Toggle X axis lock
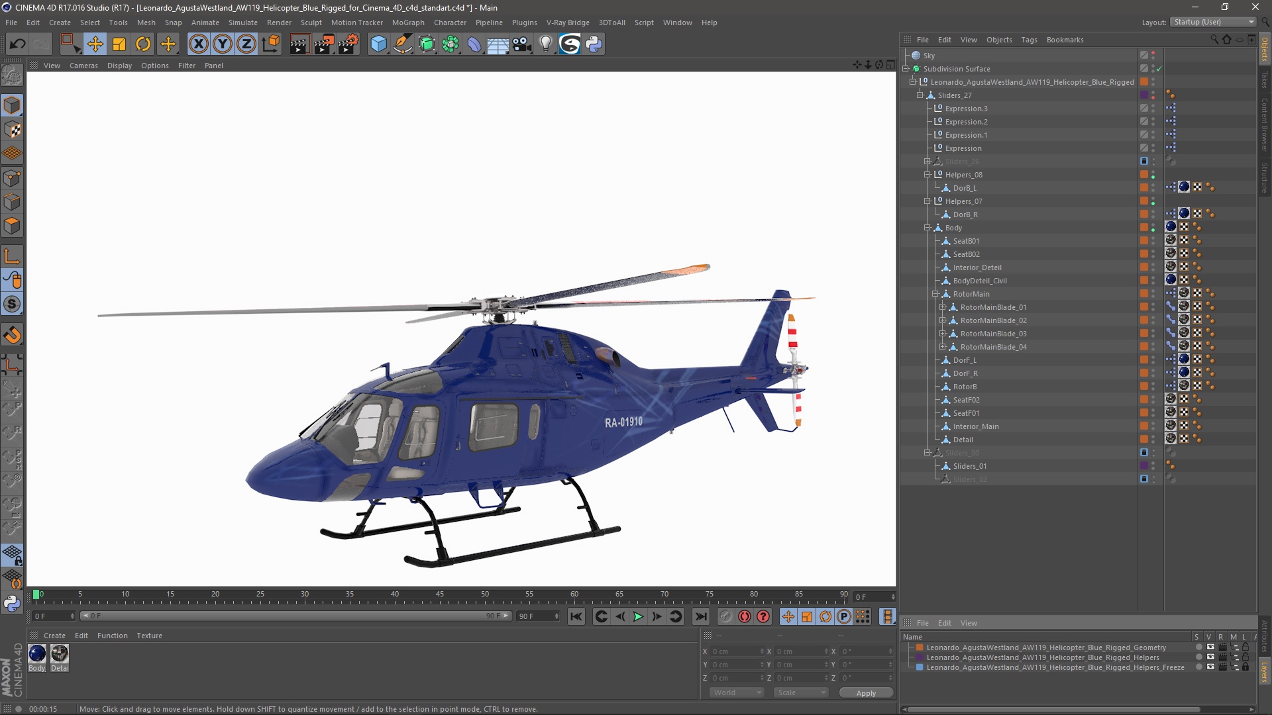The width and height of the screenshot is (1272, 715). tap(198, 44)
